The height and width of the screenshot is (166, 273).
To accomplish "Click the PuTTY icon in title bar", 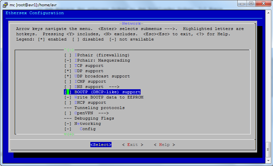I will point(4,4).
